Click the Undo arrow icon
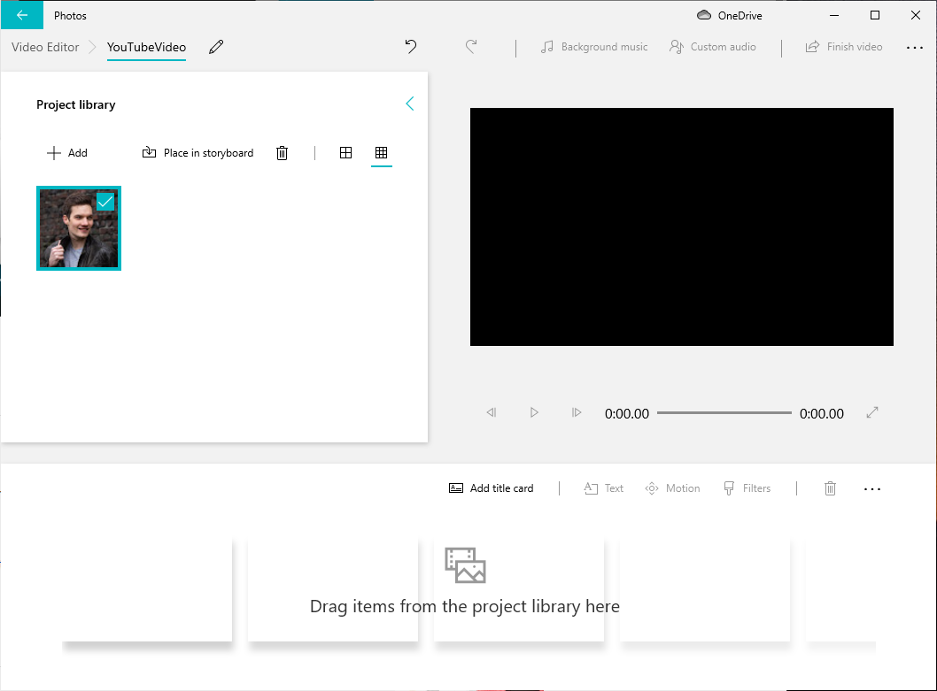Image resolution: width=937 pixels, height=691 pixels. pos(411,47)
